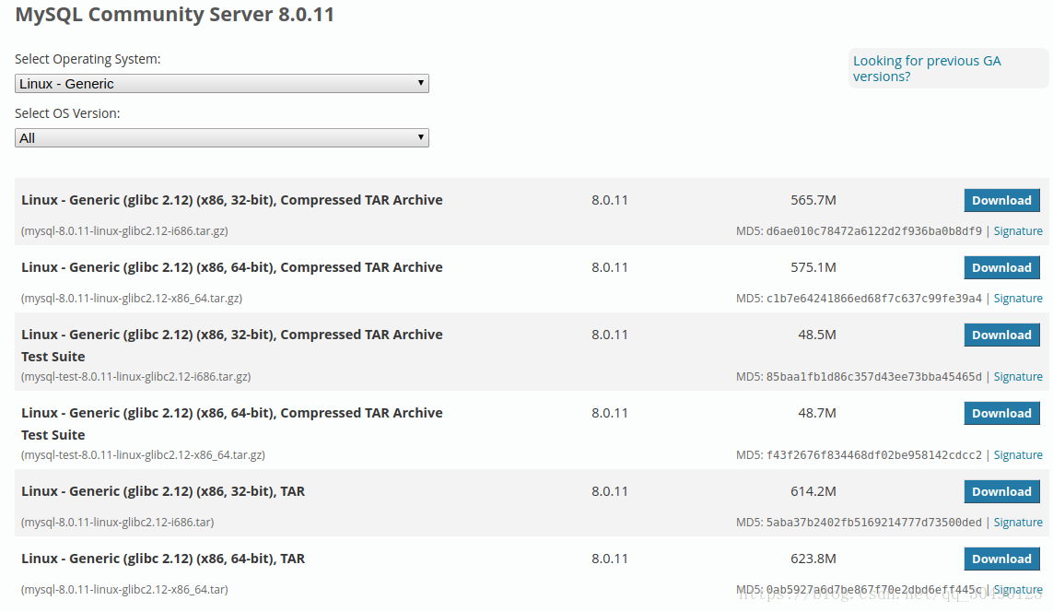Download the 64-bit TAR 623.8M
This screenshot has width=1053, height=612.
coord(1001,559)
